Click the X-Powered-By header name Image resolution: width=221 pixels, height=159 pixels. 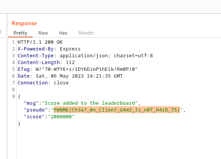(35, 49)
